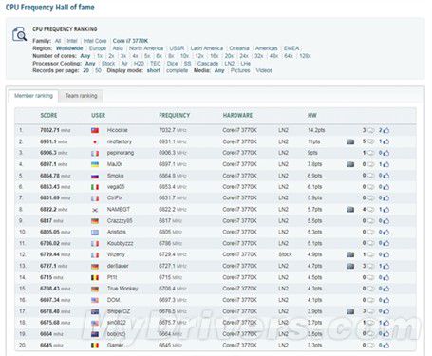The height and width of the screenshot is (356, 432).
Task: Click the thumbs-up icon in Hicookie's row
Action: pyautogui.click(x=386, y=130)
